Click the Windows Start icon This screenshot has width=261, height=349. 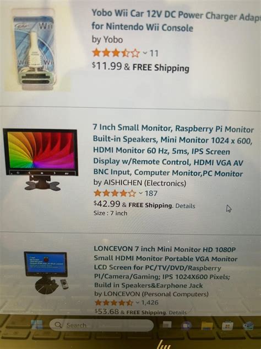click(37, 325)
